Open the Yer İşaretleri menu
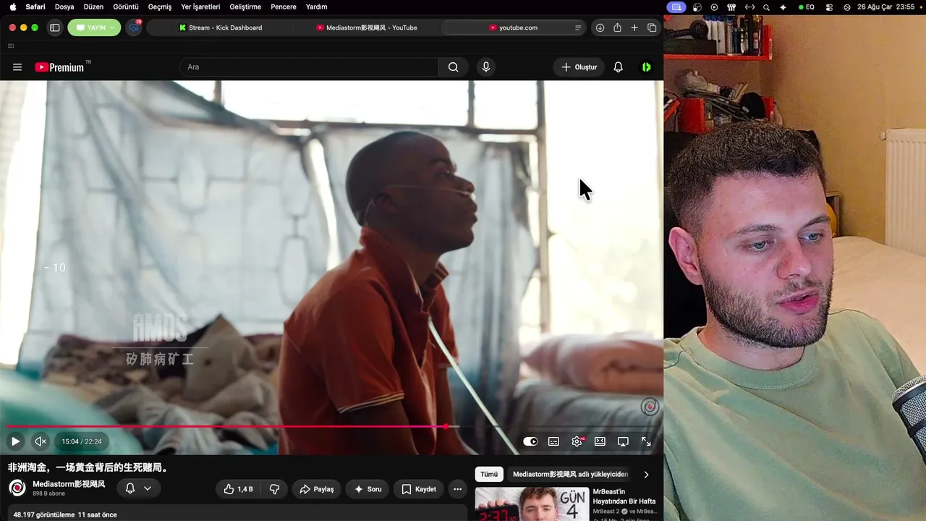 [x=200, y=7]
